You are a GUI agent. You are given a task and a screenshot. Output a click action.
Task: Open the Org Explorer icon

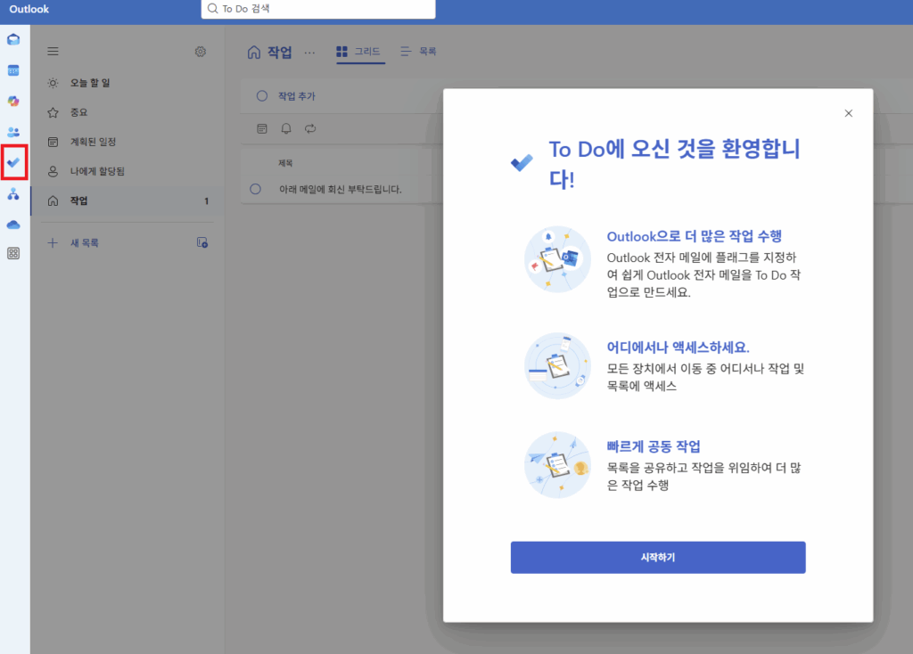point(13,193)
